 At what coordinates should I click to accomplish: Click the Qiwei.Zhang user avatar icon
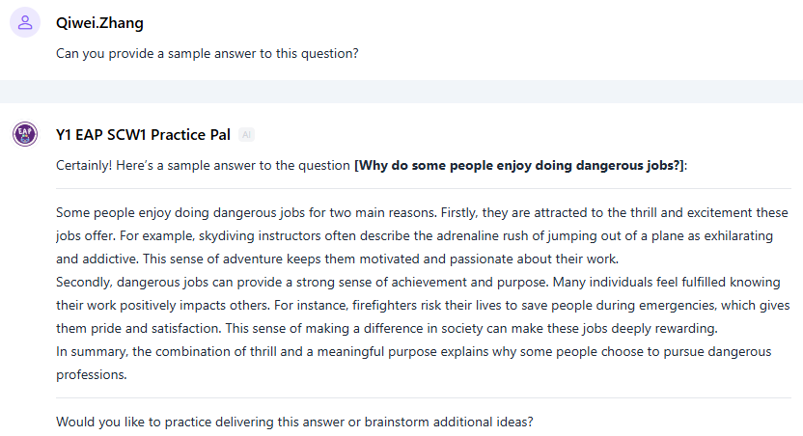click(25, 23)
